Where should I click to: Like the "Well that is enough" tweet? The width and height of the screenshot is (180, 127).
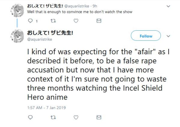(x=76, y=21)
